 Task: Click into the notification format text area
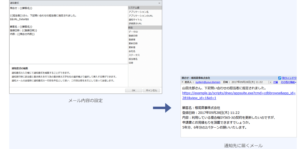pyautogui.click(x=69, y=35)
